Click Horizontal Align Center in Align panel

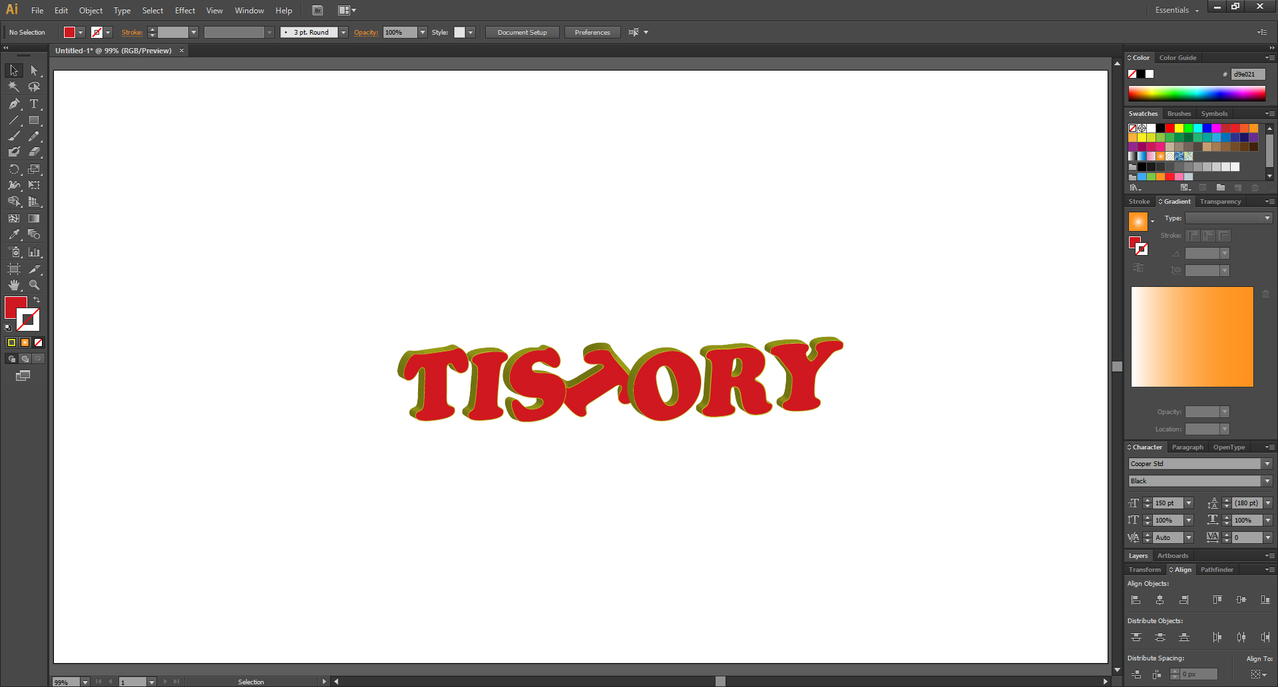[1160, 600]
